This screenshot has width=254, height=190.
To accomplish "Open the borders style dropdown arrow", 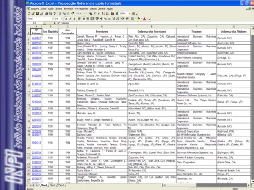I will pos(135,19).
